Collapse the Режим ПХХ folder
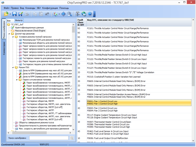This screenshot has width=196, height=147. click(13, 67)
